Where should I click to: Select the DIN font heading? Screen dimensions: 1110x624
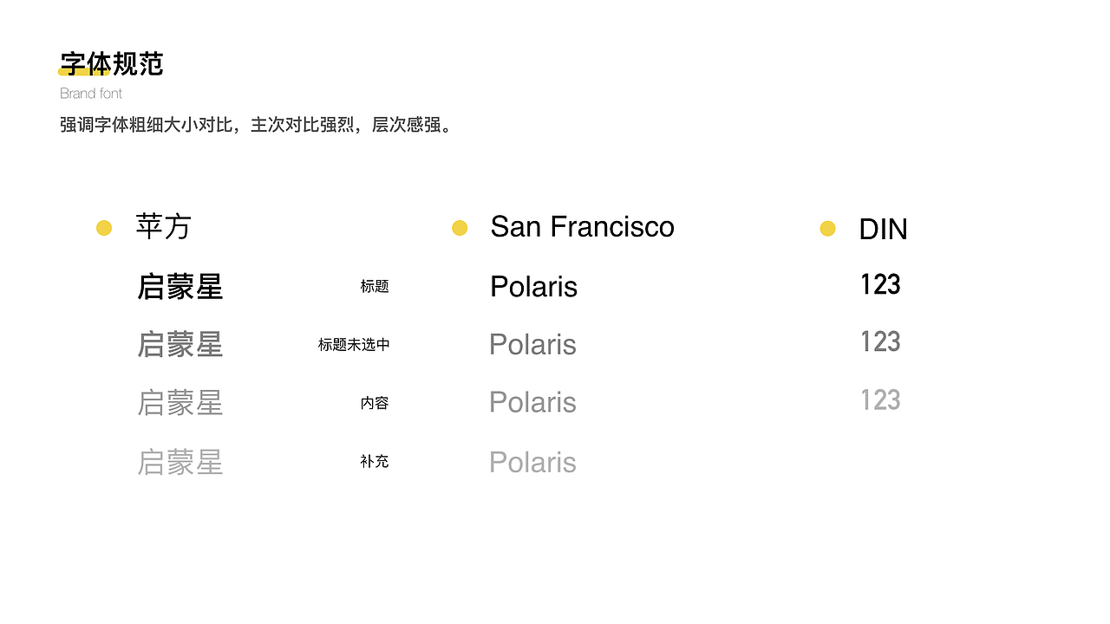pyautogui.click(x=883, y=230)
